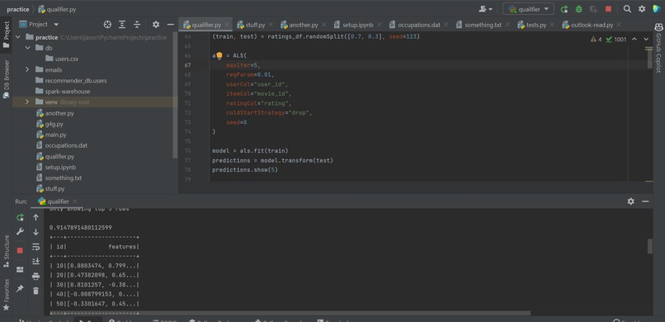The height and width of the screenshot is (322, 665).
Task: Print the console output
Action: click(x=35, y=277)
